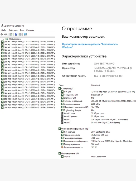Select the CPU #6 processor entry
The width and height of the screenshot is (136, 181).
pyautogui.click(x=28, y=56)
